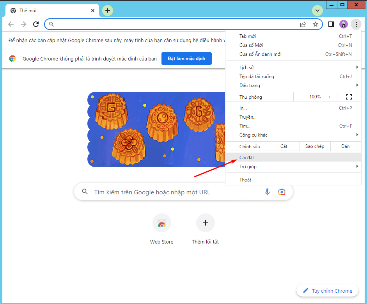
Task: Click the back navigation arrow
Action: tap(11, 24)
